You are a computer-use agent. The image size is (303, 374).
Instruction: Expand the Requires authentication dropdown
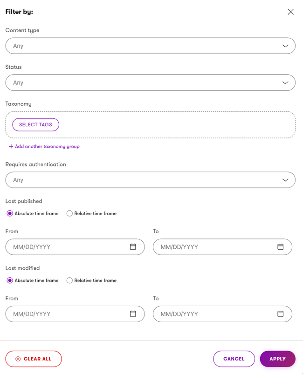(x=150, y=180)
